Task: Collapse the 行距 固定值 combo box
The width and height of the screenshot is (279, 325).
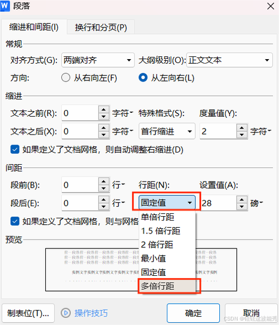Action: [x=167, y=203]
